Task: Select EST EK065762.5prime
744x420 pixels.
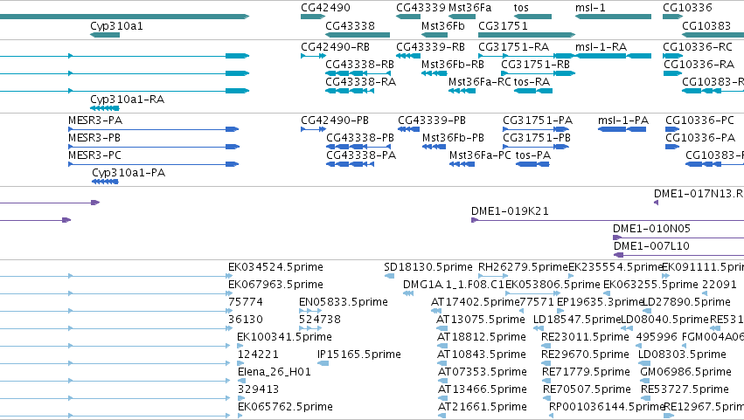Action: [240, 417]
